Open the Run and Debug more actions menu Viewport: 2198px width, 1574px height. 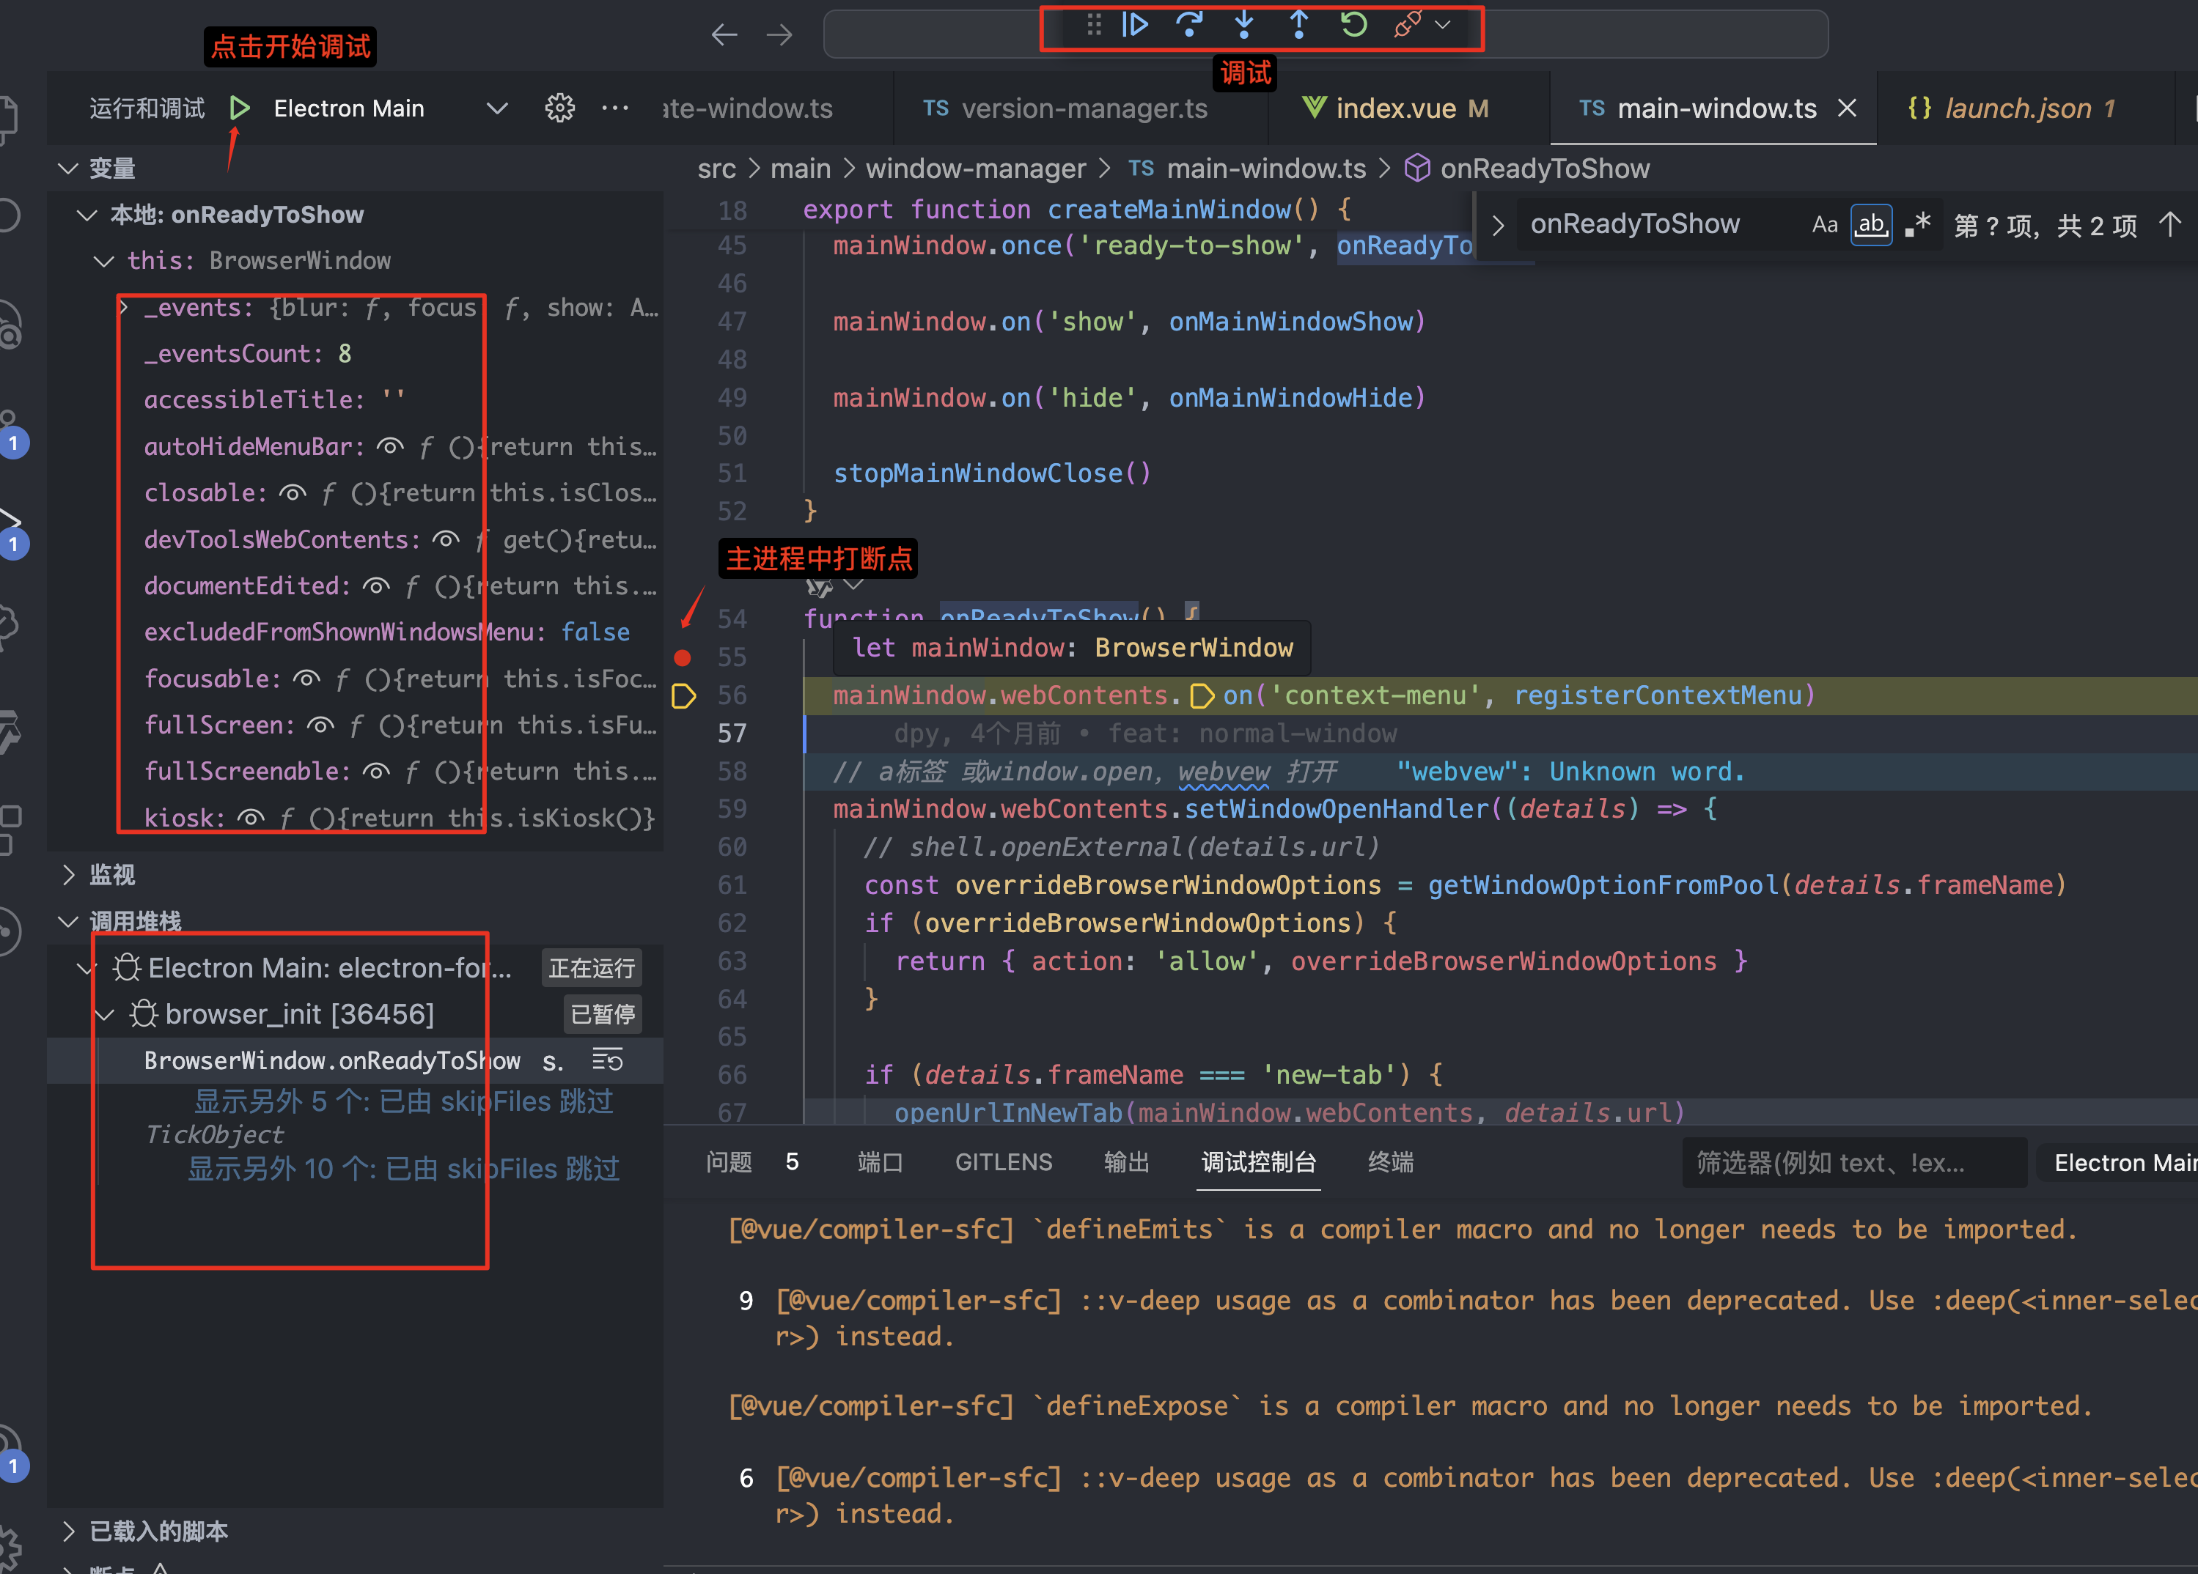[x=614, y=108]
